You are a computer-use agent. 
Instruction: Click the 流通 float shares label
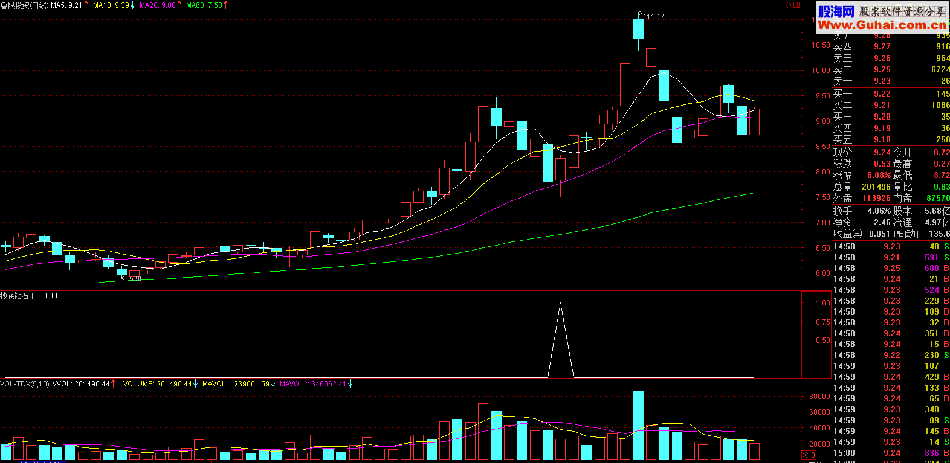coord(903,222)
